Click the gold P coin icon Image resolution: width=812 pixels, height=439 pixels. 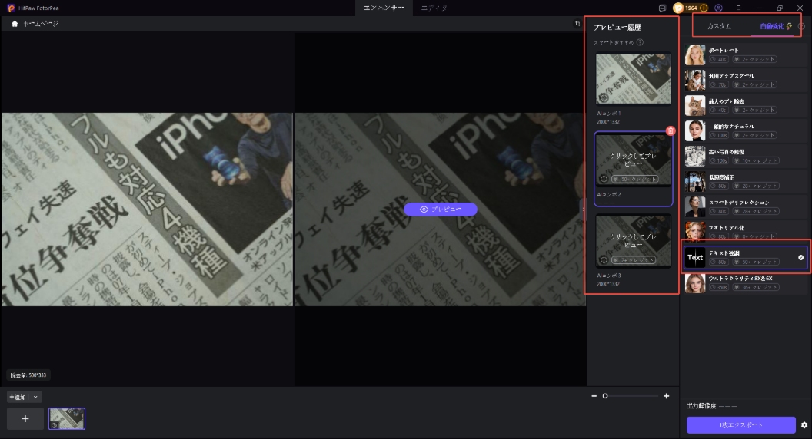[x=678, y=8]
